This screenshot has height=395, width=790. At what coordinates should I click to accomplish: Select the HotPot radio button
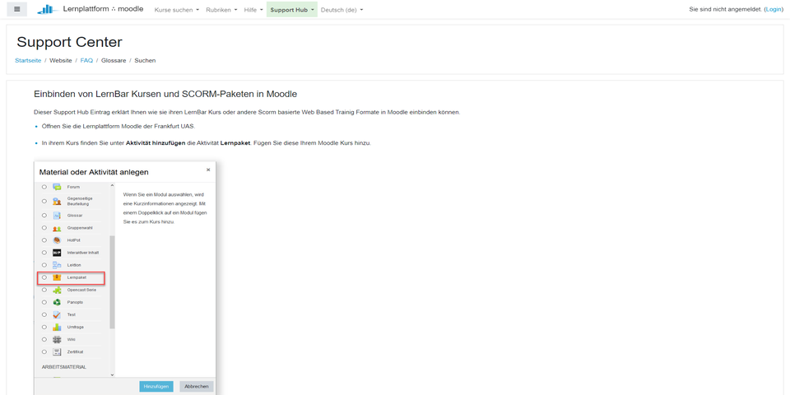click(x=44, y=240)
